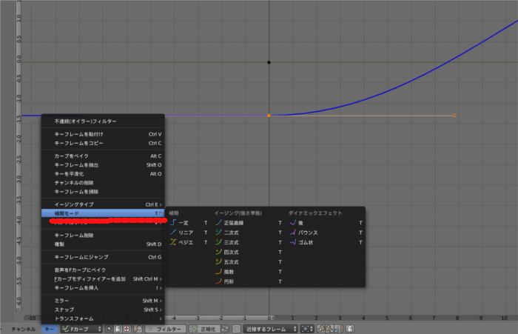Close the キー header menu
Viewport: 518px width, 334px height.
(50, 329)
